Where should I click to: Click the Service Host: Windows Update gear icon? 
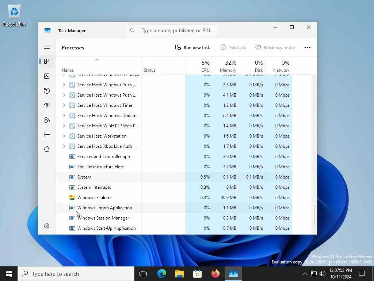pos(72,116)
